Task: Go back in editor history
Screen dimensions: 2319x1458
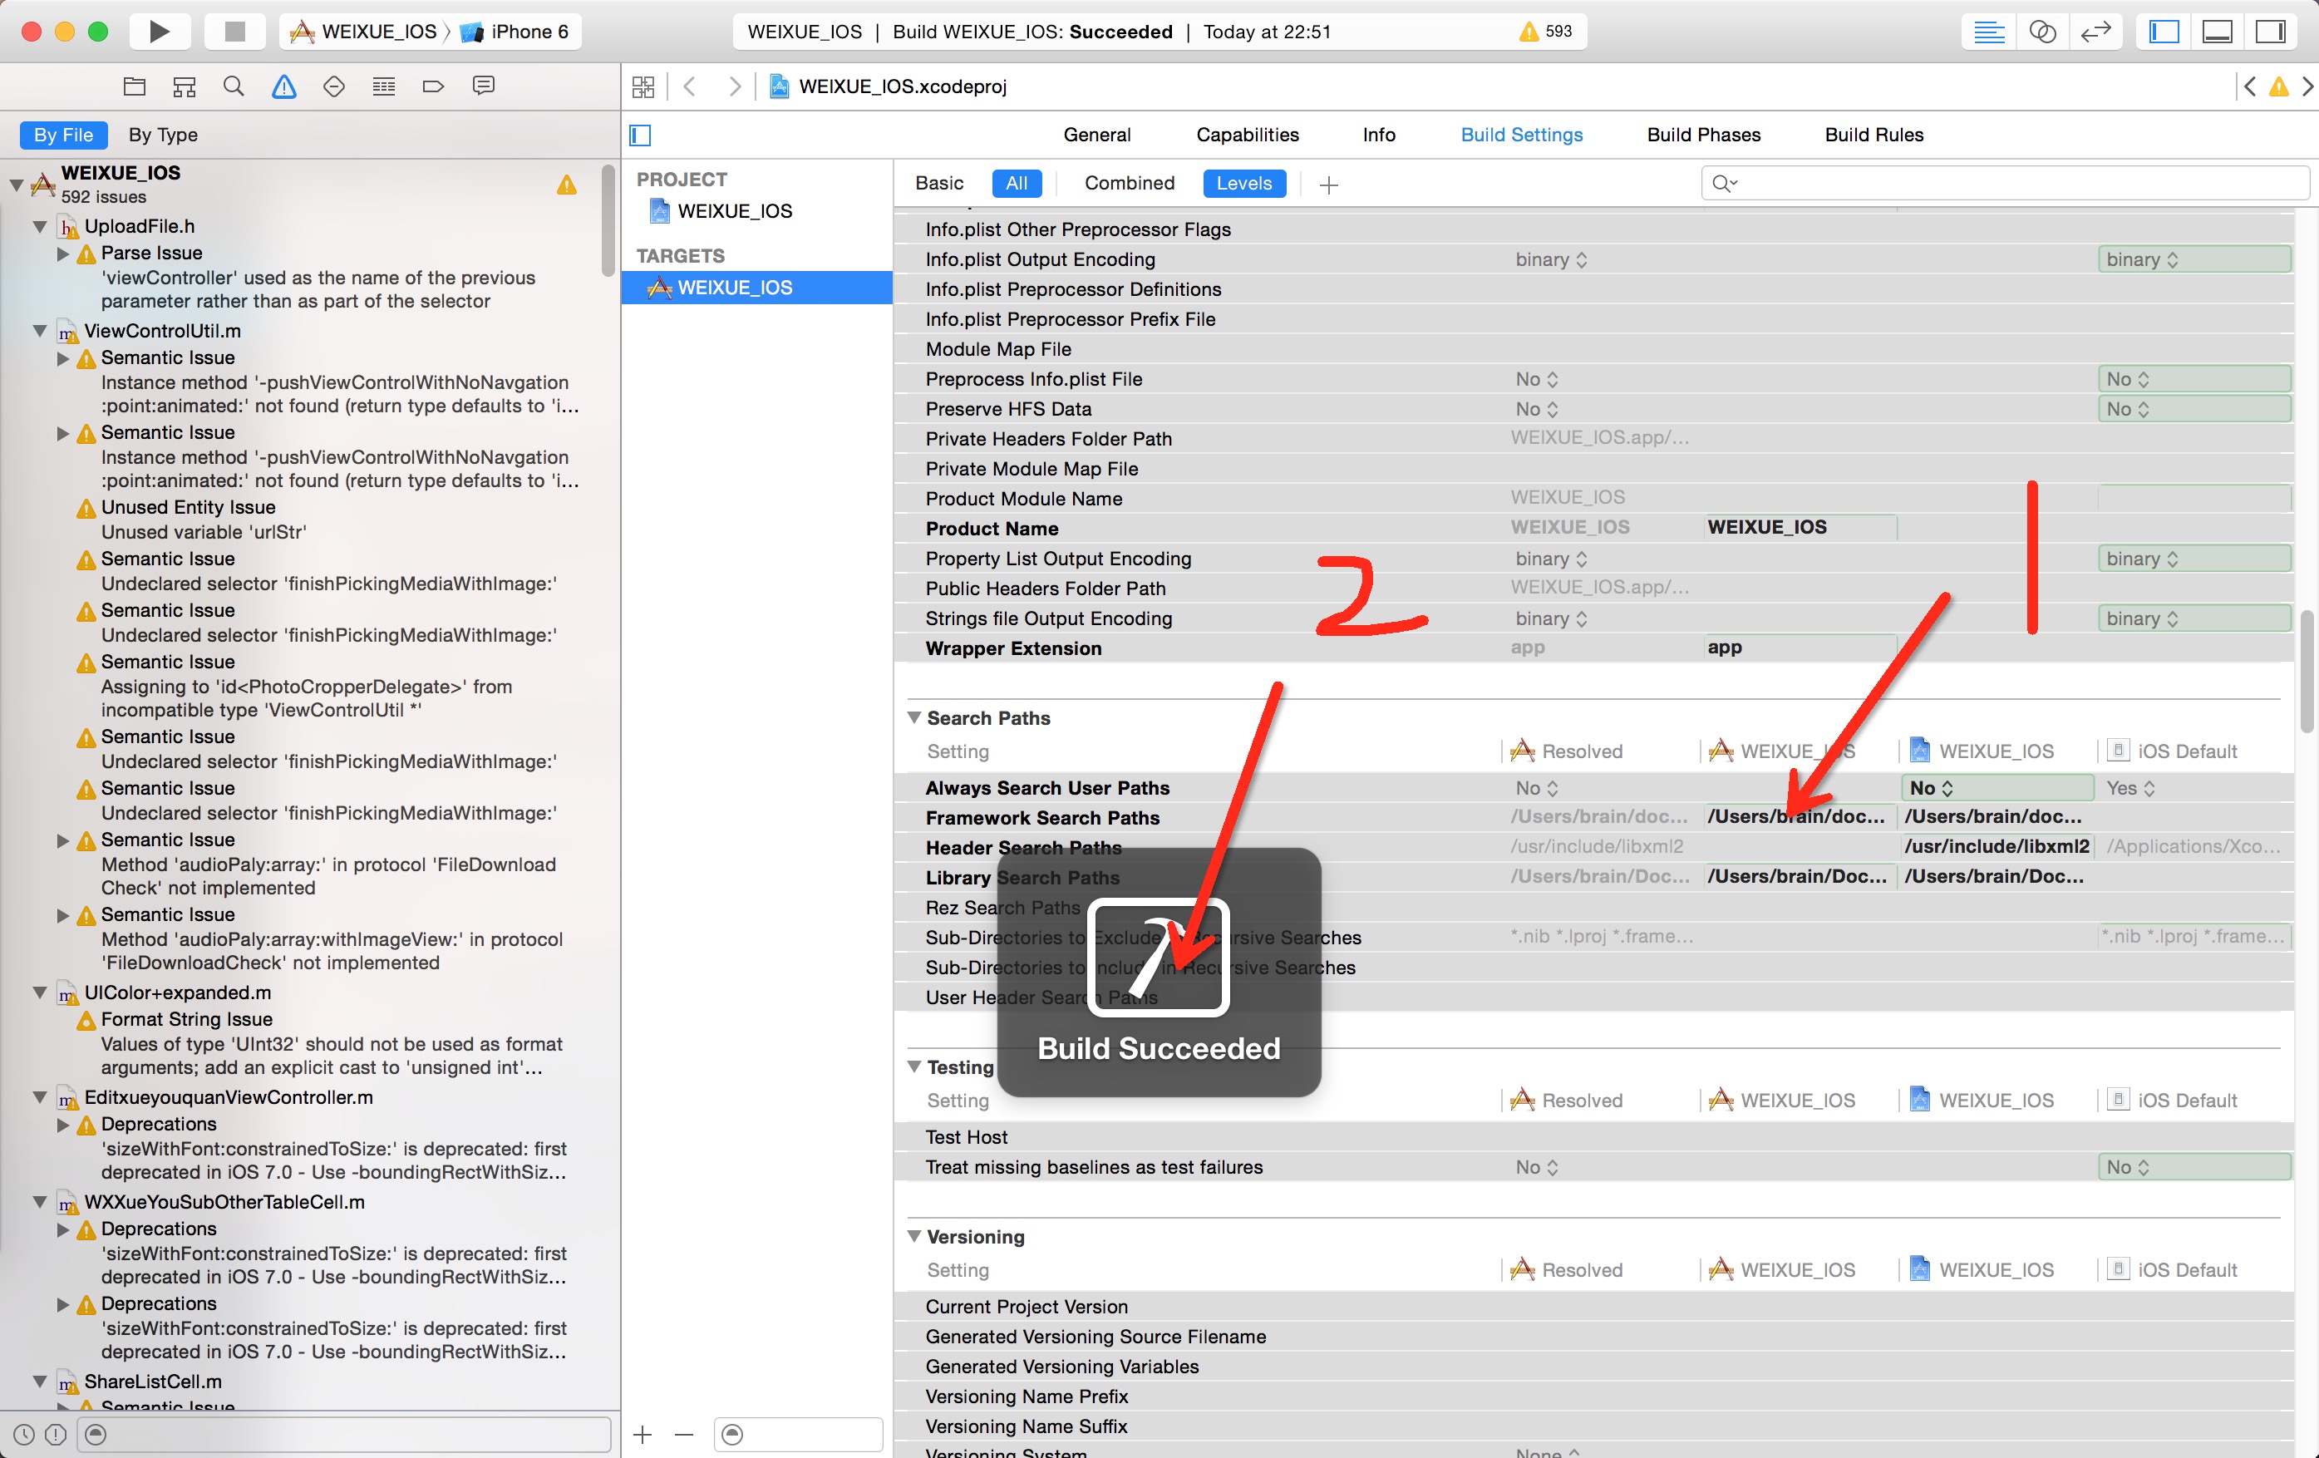Action: pos(688,86)
